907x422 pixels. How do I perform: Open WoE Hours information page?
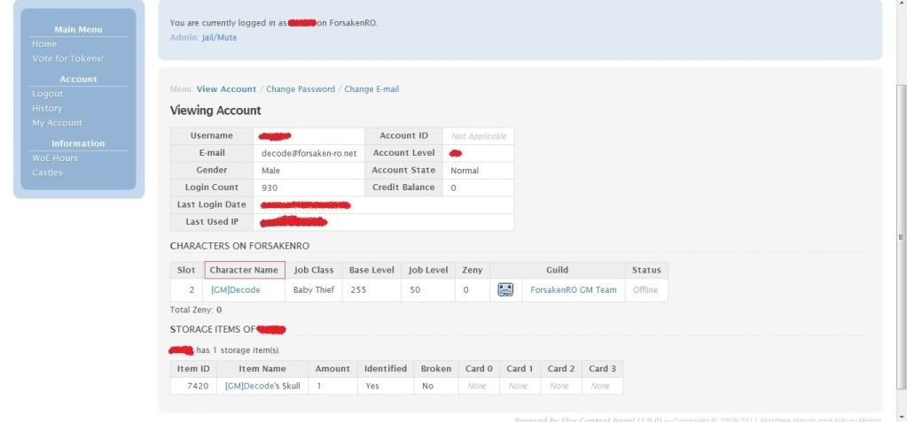point(55,157)
